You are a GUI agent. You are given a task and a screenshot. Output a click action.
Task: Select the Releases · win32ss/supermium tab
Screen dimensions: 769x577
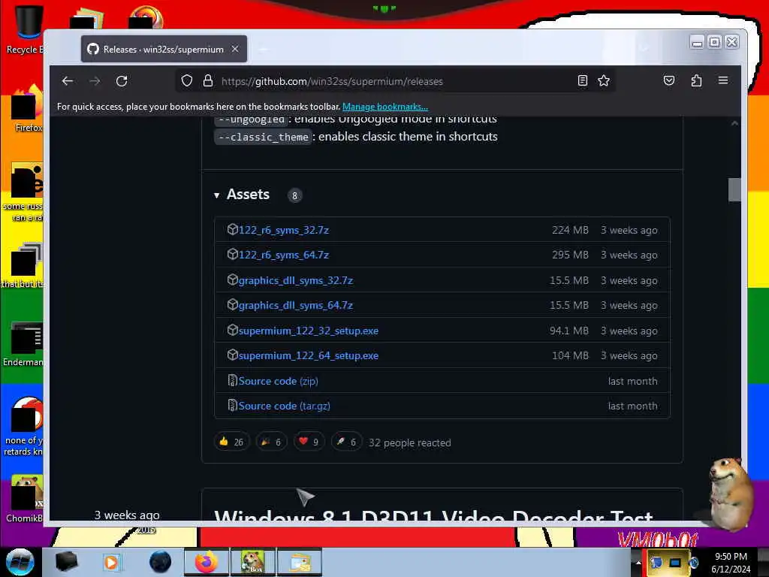point(164,49)
